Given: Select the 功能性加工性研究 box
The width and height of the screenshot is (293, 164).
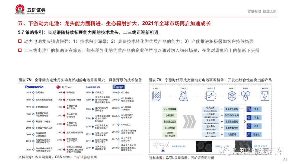Looking at the screenshot, I should [170, 134].
